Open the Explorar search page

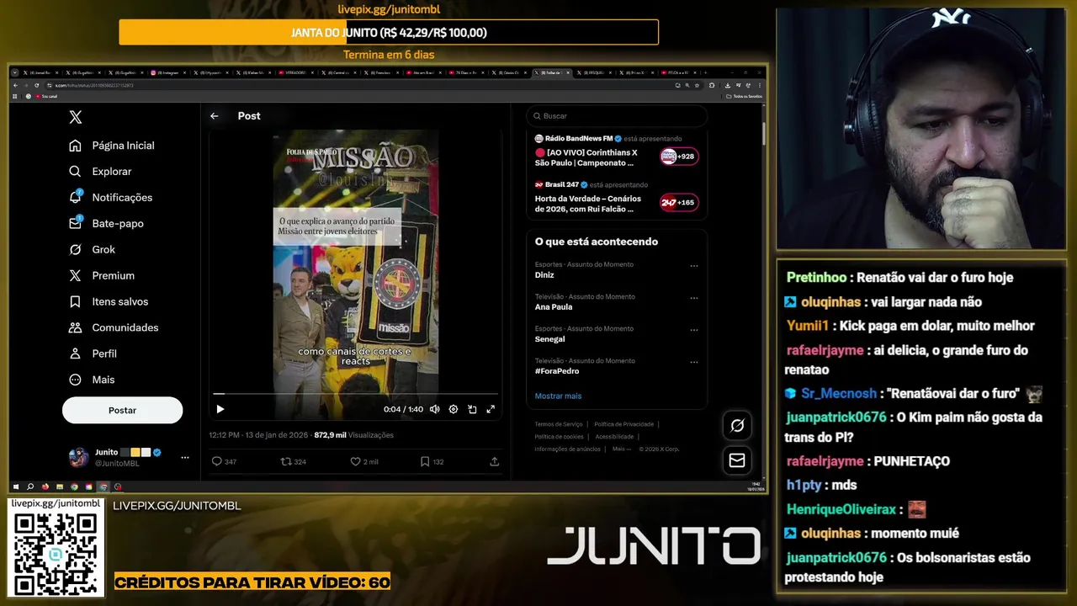(x=101, y=172)
